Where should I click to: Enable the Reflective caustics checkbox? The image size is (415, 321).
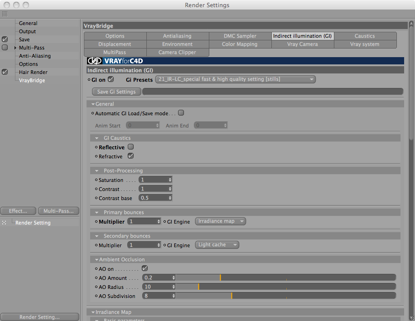[x=131, y=147]
